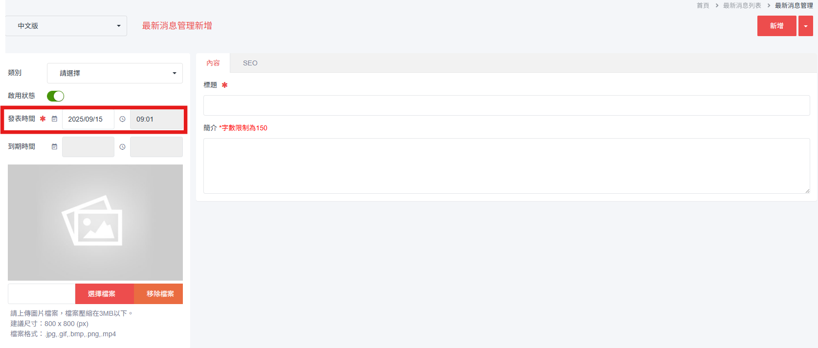Image resolution: width=818 pixels, height=348 pixels.
Task: Click the 類別 label
Action: point(15,73)
